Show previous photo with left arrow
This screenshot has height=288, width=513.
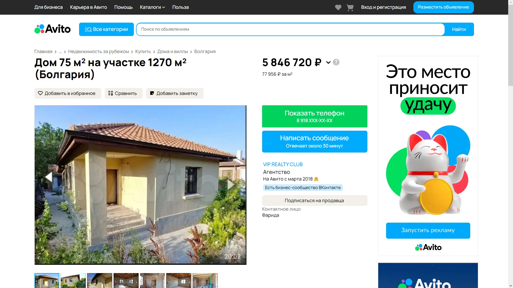point(49,177)
